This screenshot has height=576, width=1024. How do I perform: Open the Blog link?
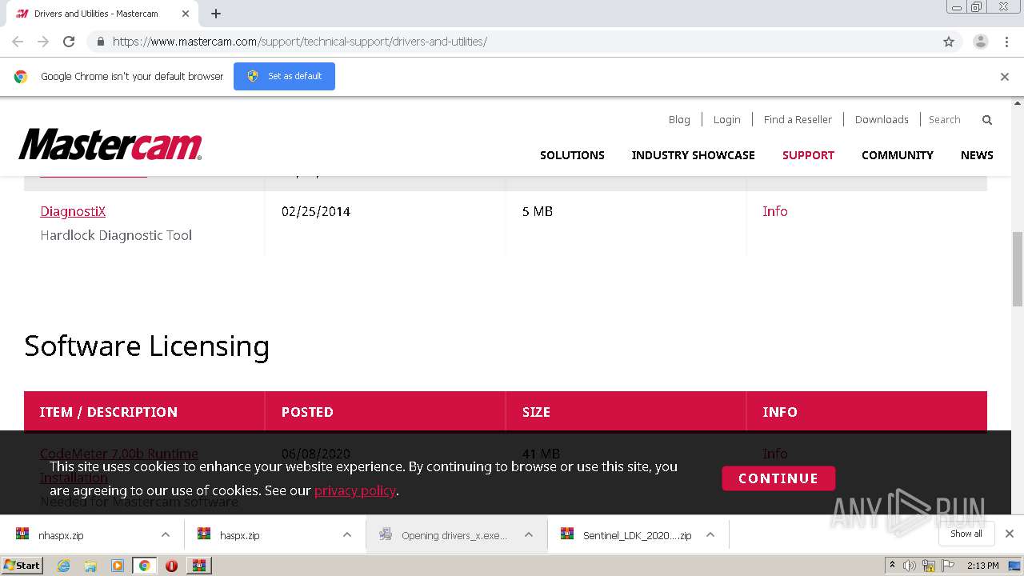coord(679,119)
